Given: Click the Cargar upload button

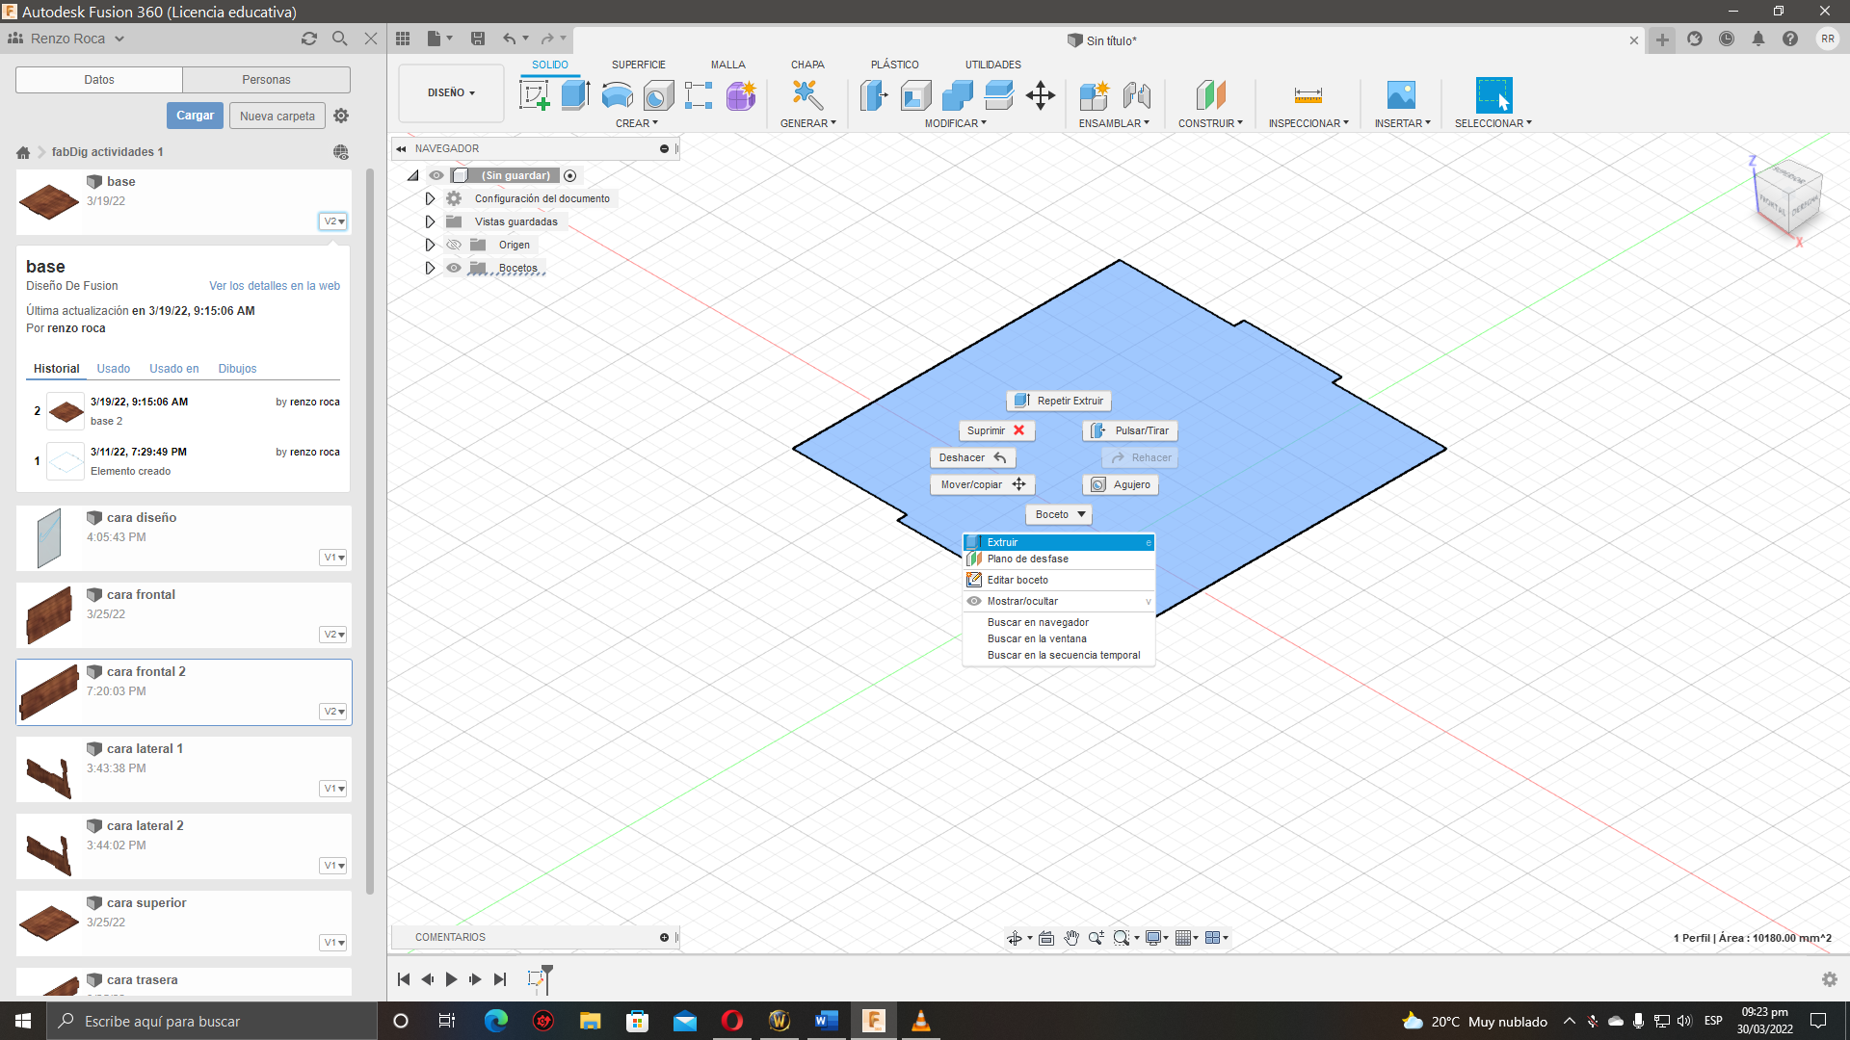Looking at the screenshot, I should point(196,116).
